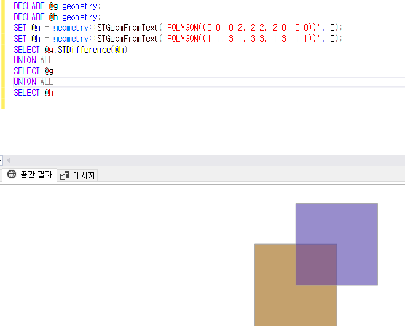Click 'SELECT @g.STDifference(@h)' line
The width and height of the screenshot is (405, 333).
71,50
